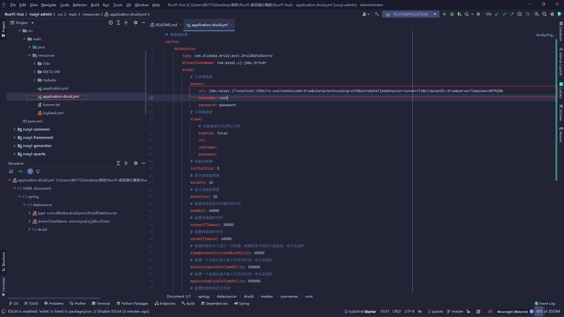This screenshot has width=564, height=317.
Task: Update project via Git blue arrow
Action: click(497, 14)
